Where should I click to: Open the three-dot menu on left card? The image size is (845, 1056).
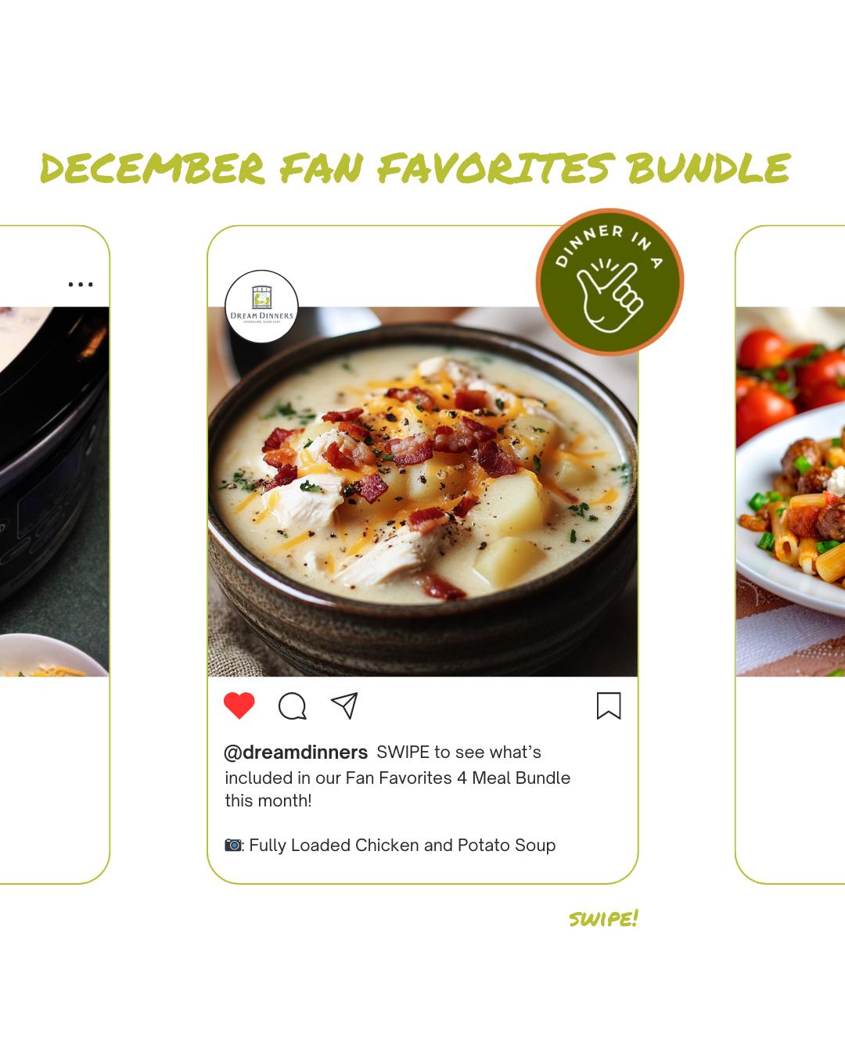pos(81,284)
